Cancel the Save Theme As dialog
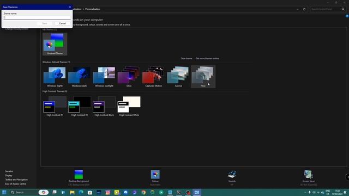The width and height of the screenshot is (349, 196). (62, 23)
